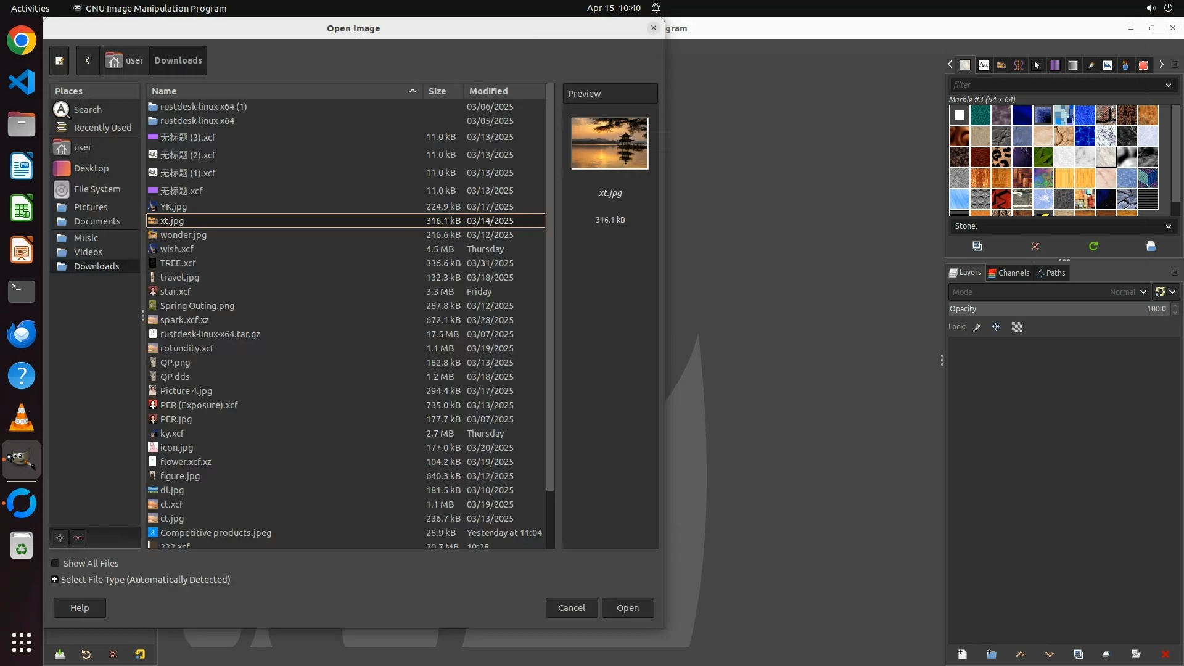Switch to the Channels tab
The image size is (1184, 666).
pyautogui.click(x=1008, y=273)
